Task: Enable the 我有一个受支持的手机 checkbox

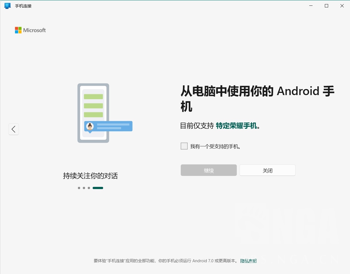Action: [x=184, y=146]
